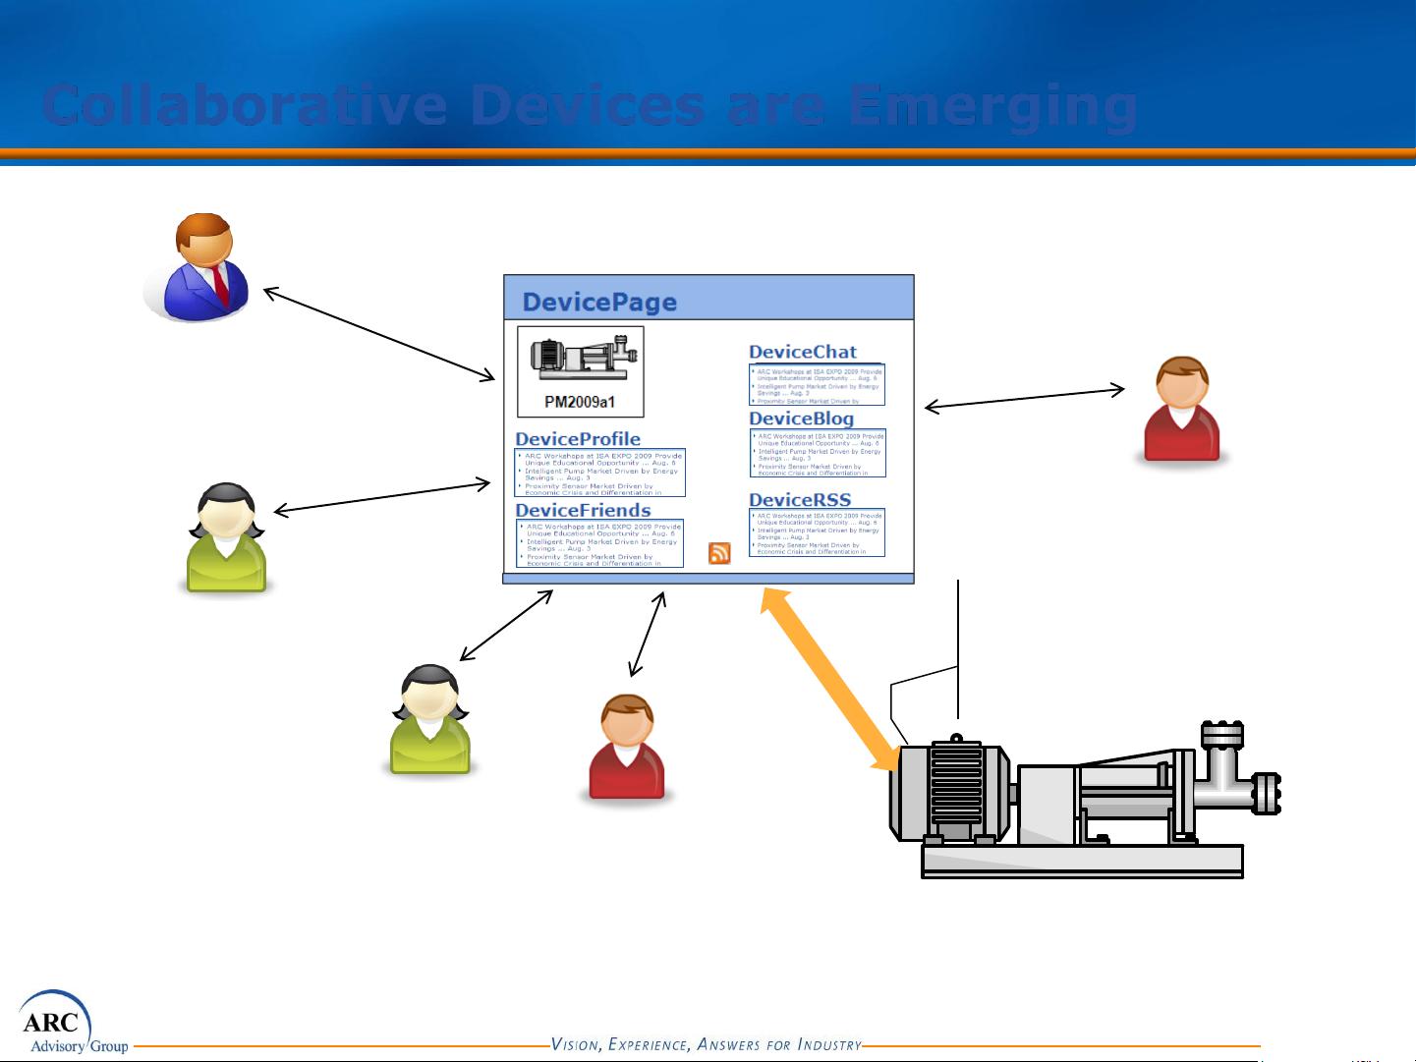1416x1062 pixels.
Task: Open the DeviceChat heading link
Action: point(802,352)
